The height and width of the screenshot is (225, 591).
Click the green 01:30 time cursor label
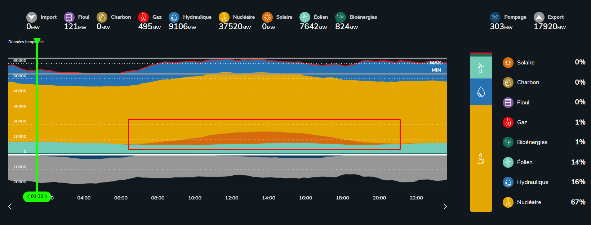click(37, 197)
